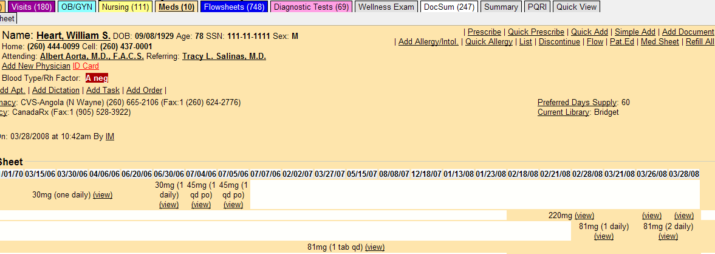The image size is (715, 254).
Task: Click the Prescribe link
Action: coord(484,32)
